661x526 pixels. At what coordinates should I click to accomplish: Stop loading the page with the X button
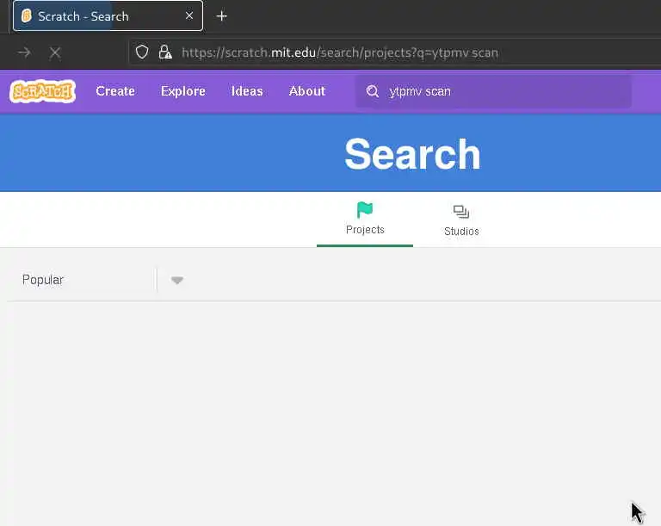[55, 53]
